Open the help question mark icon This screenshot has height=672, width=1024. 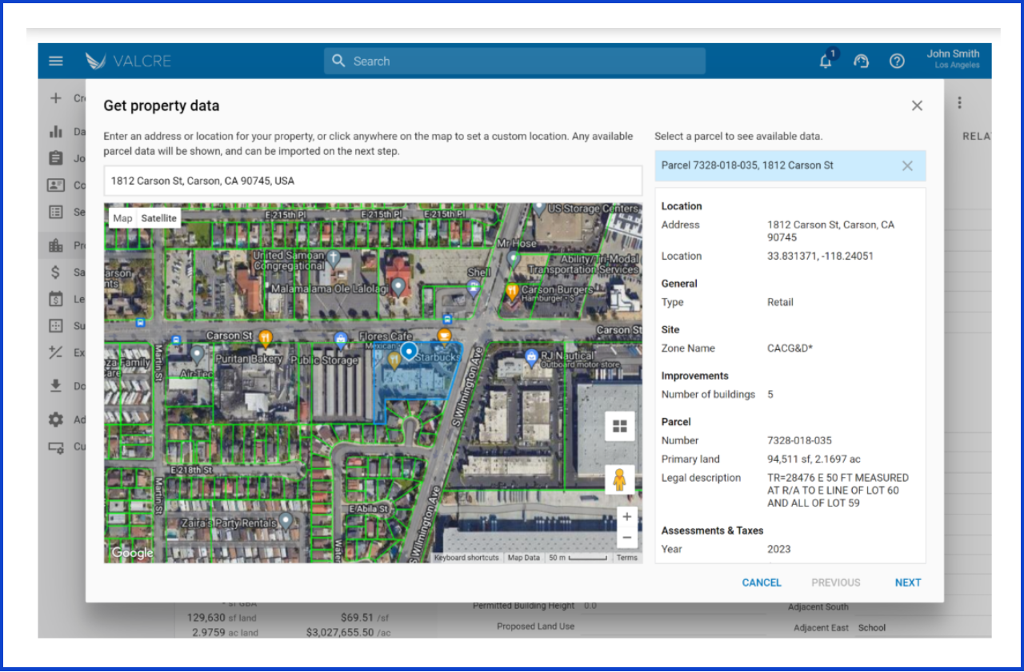click(897, 61)
